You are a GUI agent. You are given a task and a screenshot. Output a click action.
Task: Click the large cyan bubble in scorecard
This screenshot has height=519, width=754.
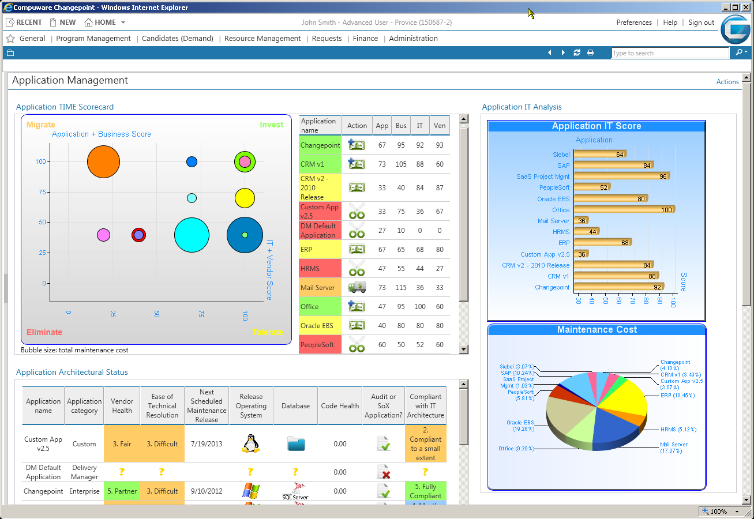[x=192, y=235]
